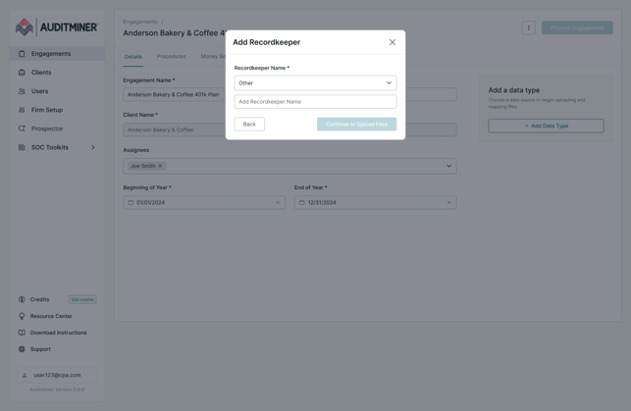
Task: Click the Add Recordkeeper Name field
Action: tap(315, 102)
